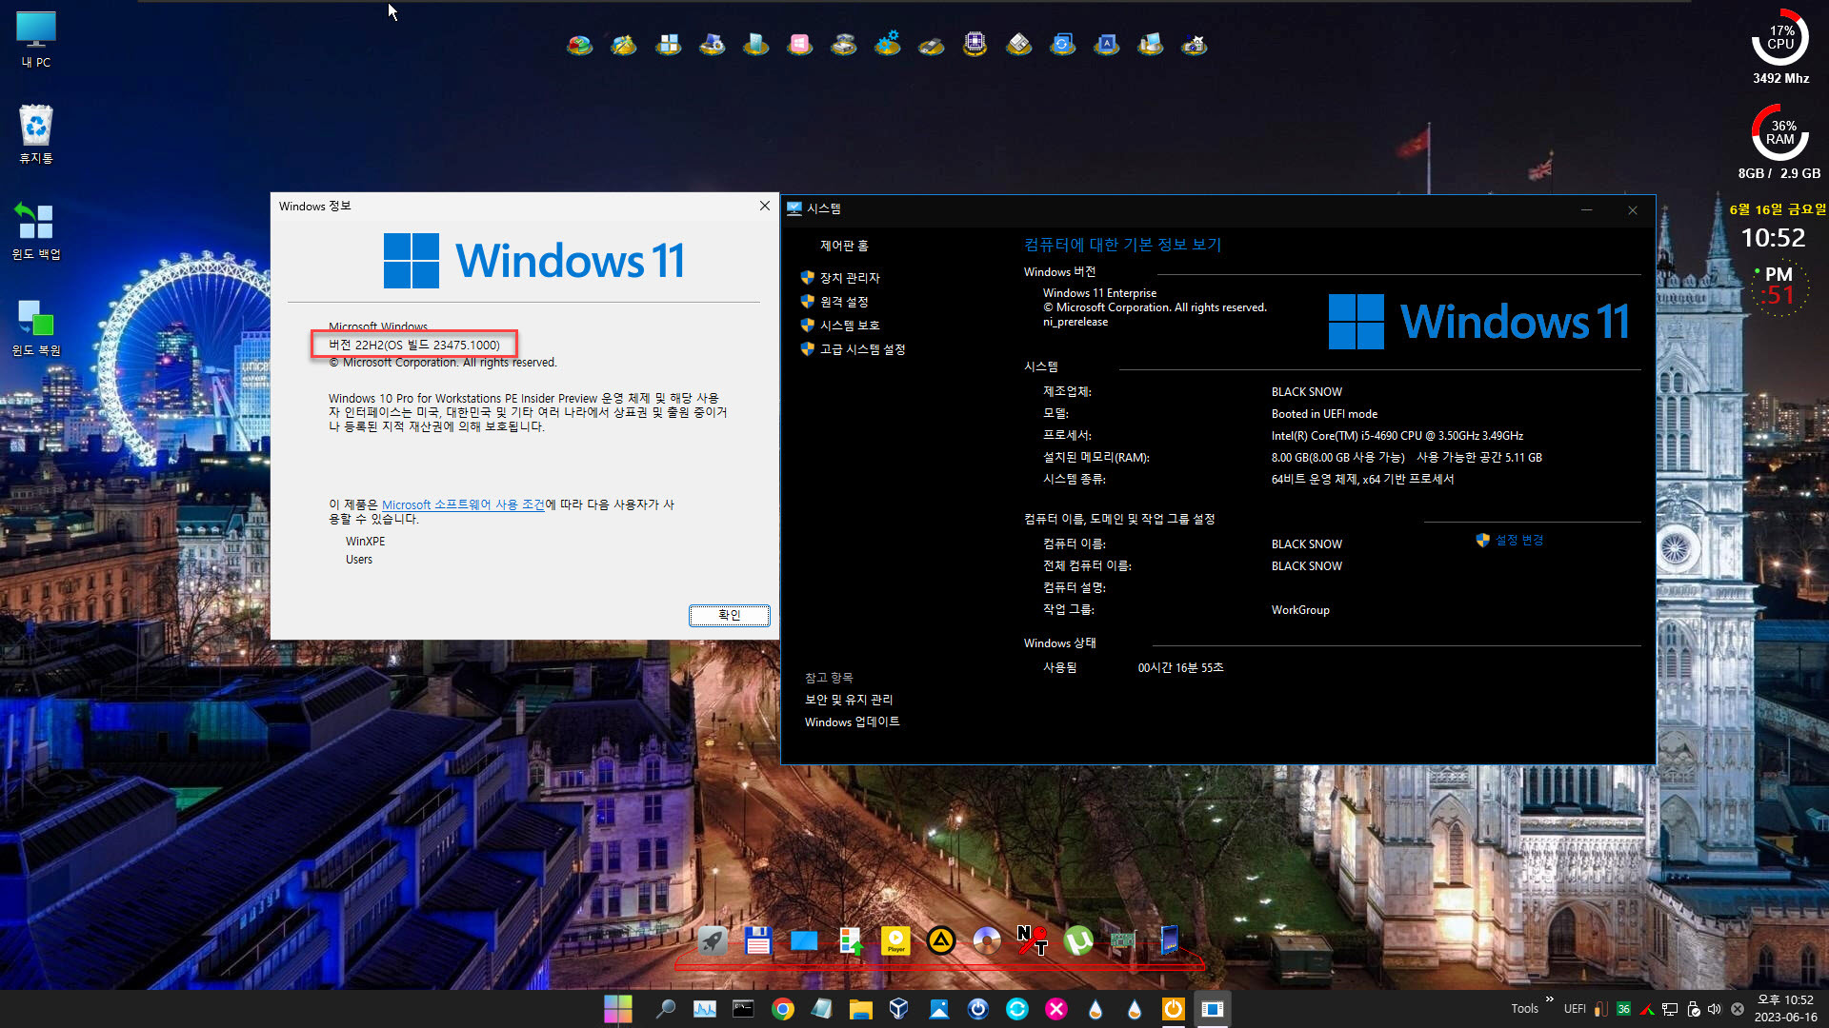Click the NT red key icon in dock
1829x1028 pixels.
[x=1032, y=940]
